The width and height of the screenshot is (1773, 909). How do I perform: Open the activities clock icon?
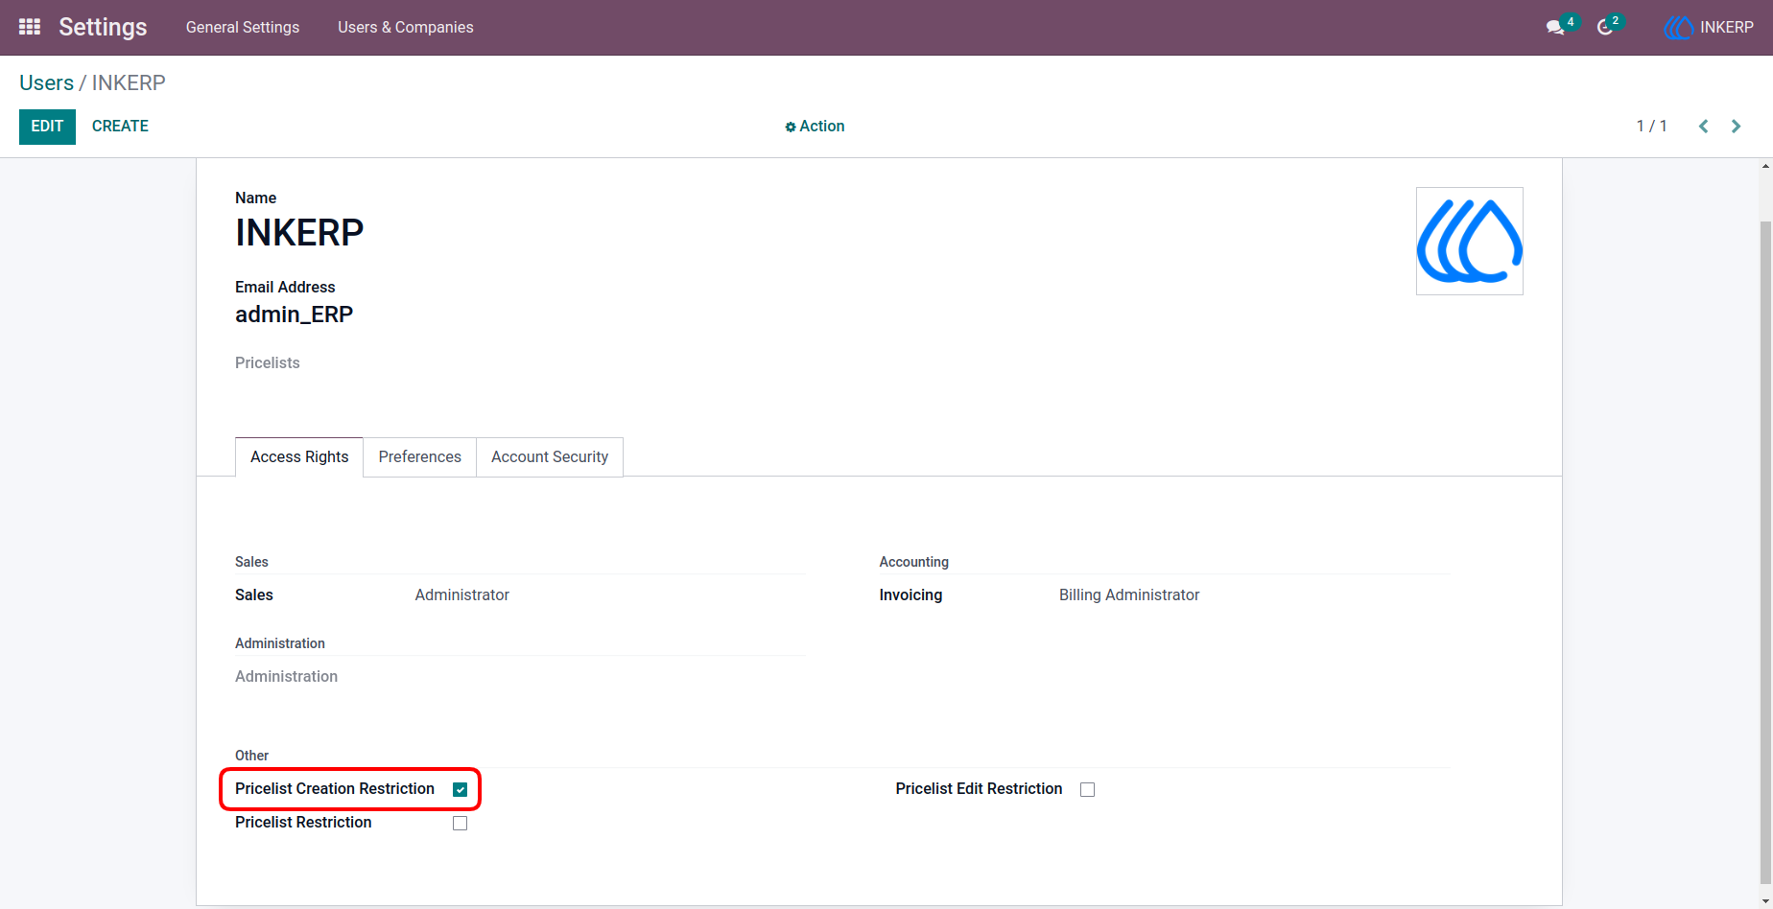tap(1605, 28)
